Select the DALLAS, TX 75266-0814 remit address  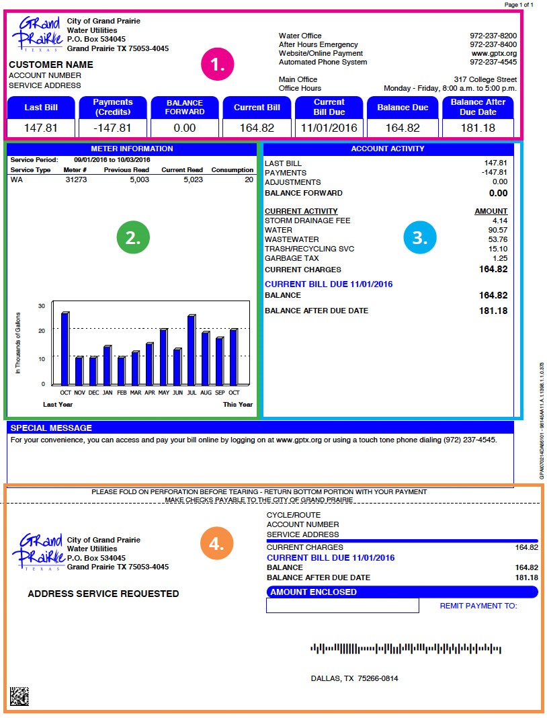[354, 678]
